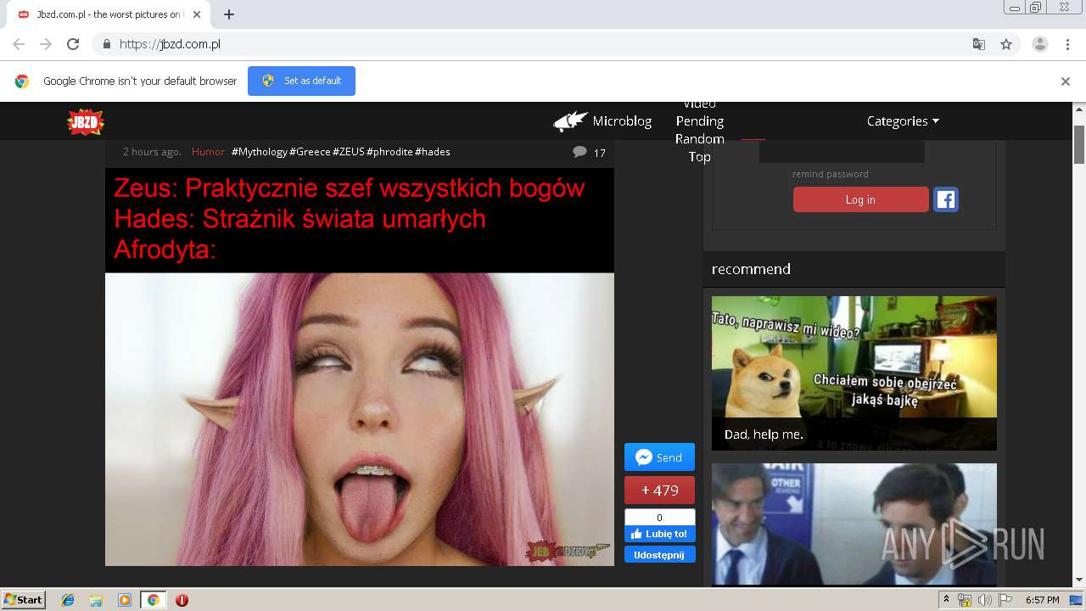Click the address bar URL

pos(170,44)
